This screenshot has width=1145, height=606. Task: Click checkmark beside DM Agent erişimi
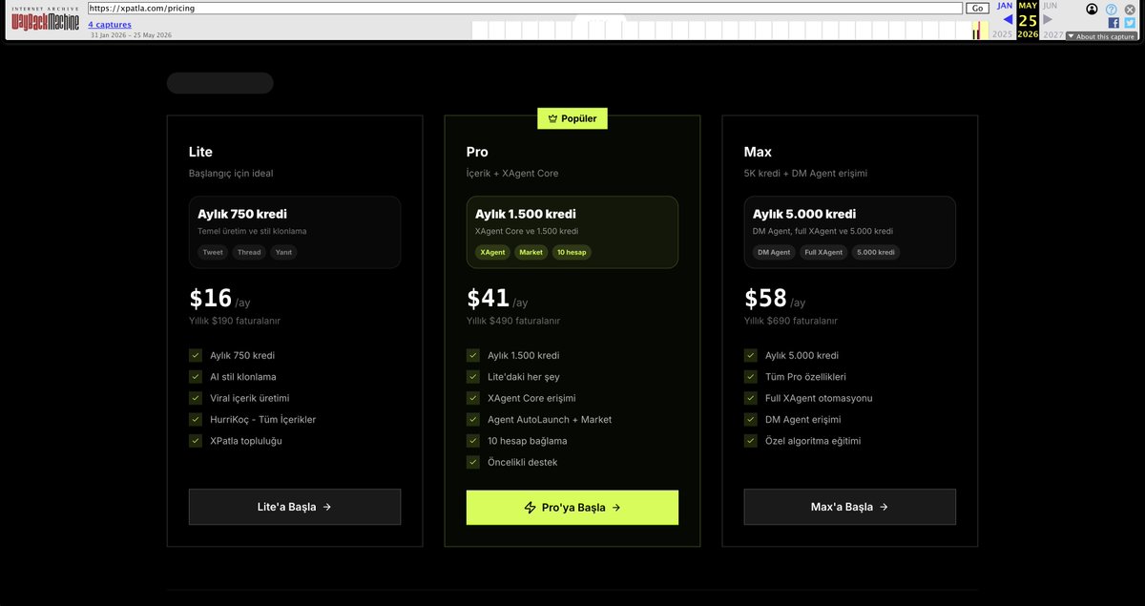point(751,419)
